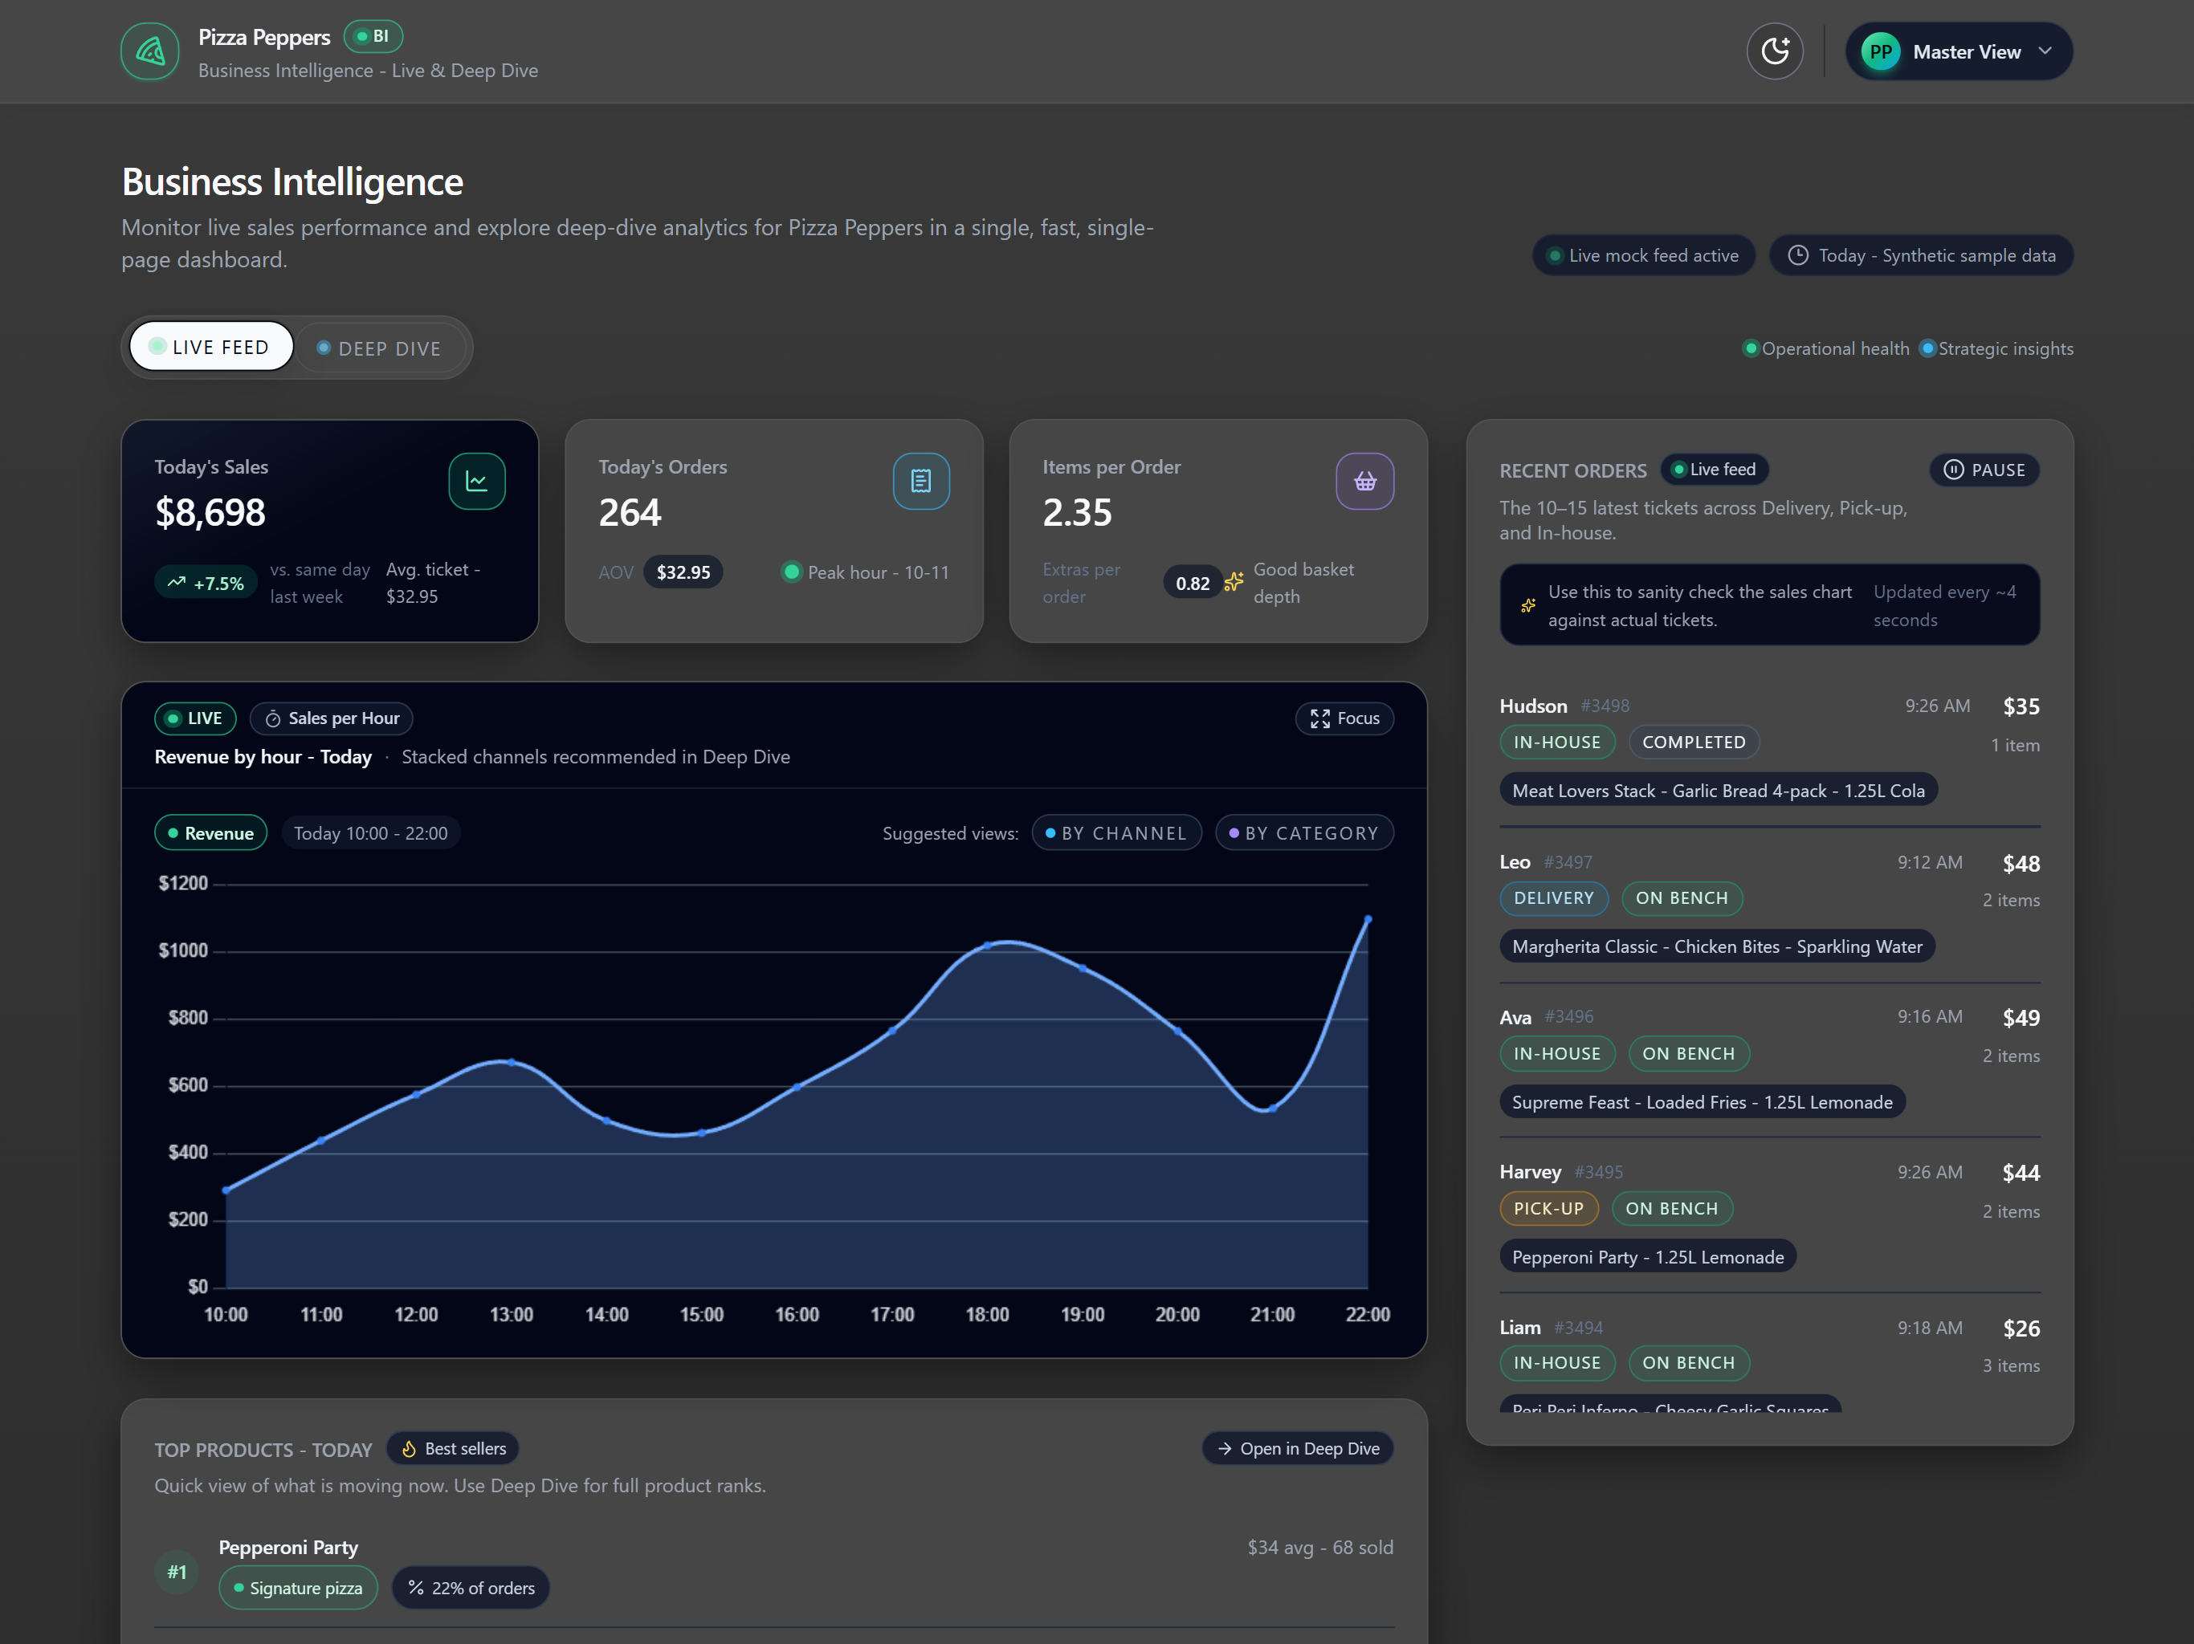Click the Live mock feed active pill
This screenshot has width=2194, height=1644.
(x=1644, y=256)
